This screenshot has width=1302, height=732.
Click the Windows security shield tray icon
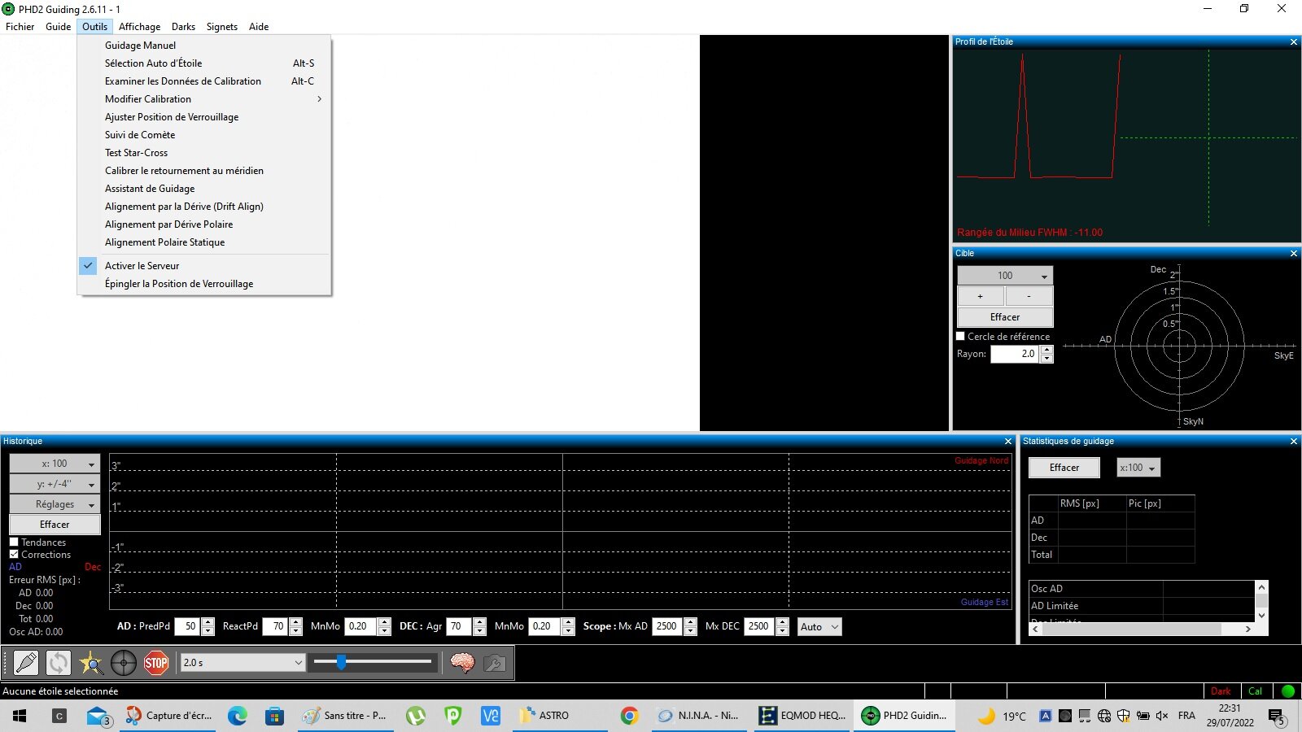pos(1124,716)
